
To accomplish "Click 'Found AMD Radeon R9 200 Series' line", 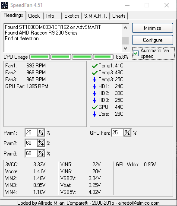I will click(41, 33).
